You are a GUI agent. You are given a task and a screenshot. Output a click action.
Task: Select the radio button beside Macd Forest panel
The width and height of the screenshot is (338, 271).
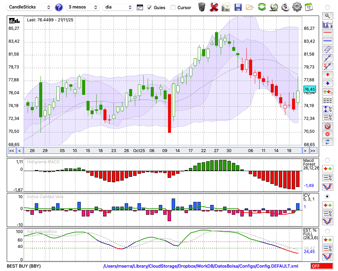click(x=327, y=160)
